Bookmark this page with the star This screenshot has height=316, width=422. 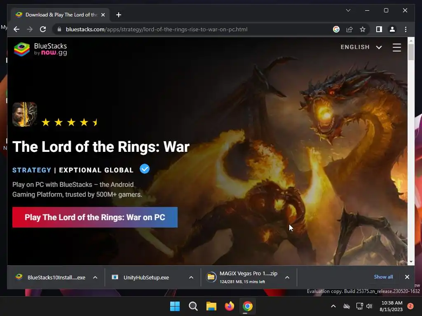363,29
